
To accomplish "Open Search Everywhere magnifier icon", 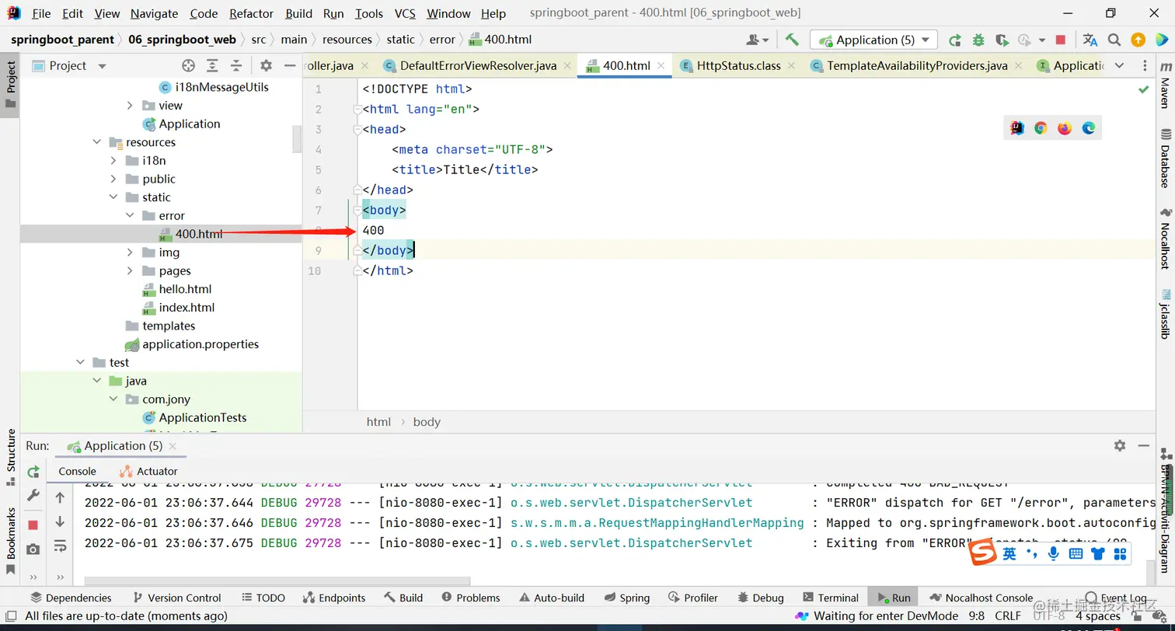I will pyautogui.click(x=1114, y=40).
